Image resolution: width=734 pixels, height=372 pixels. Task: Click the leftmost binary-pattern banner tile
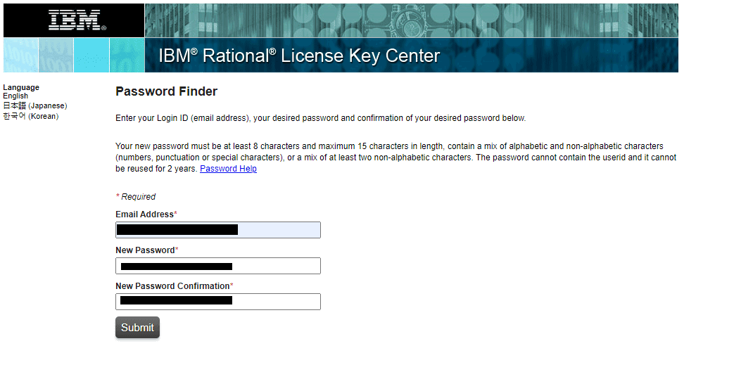tap(21, 56)
